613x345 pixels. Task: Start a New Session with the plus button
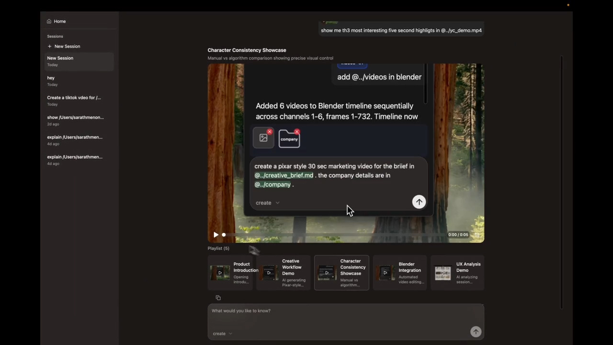coord(64,46)
